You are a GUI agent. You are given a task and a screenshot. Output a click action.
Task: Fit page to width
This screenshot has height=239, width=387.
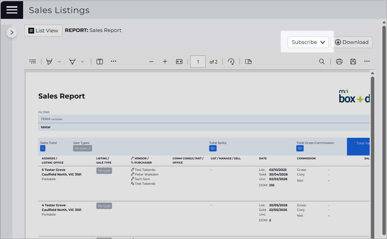pyautogui.click(x=179, y=62)
